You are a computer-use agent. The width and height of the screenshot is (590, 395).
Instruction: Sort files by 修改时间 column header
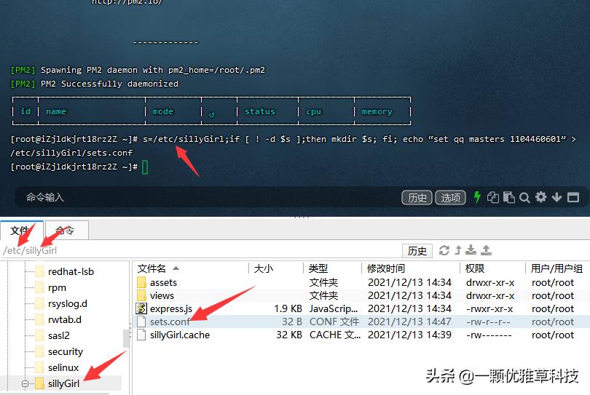(x=386, y=268)
